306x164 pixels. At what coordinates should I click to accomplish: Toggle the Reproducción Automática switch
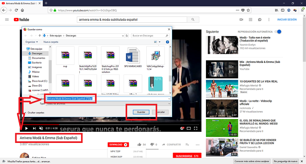tap(278, 31)
